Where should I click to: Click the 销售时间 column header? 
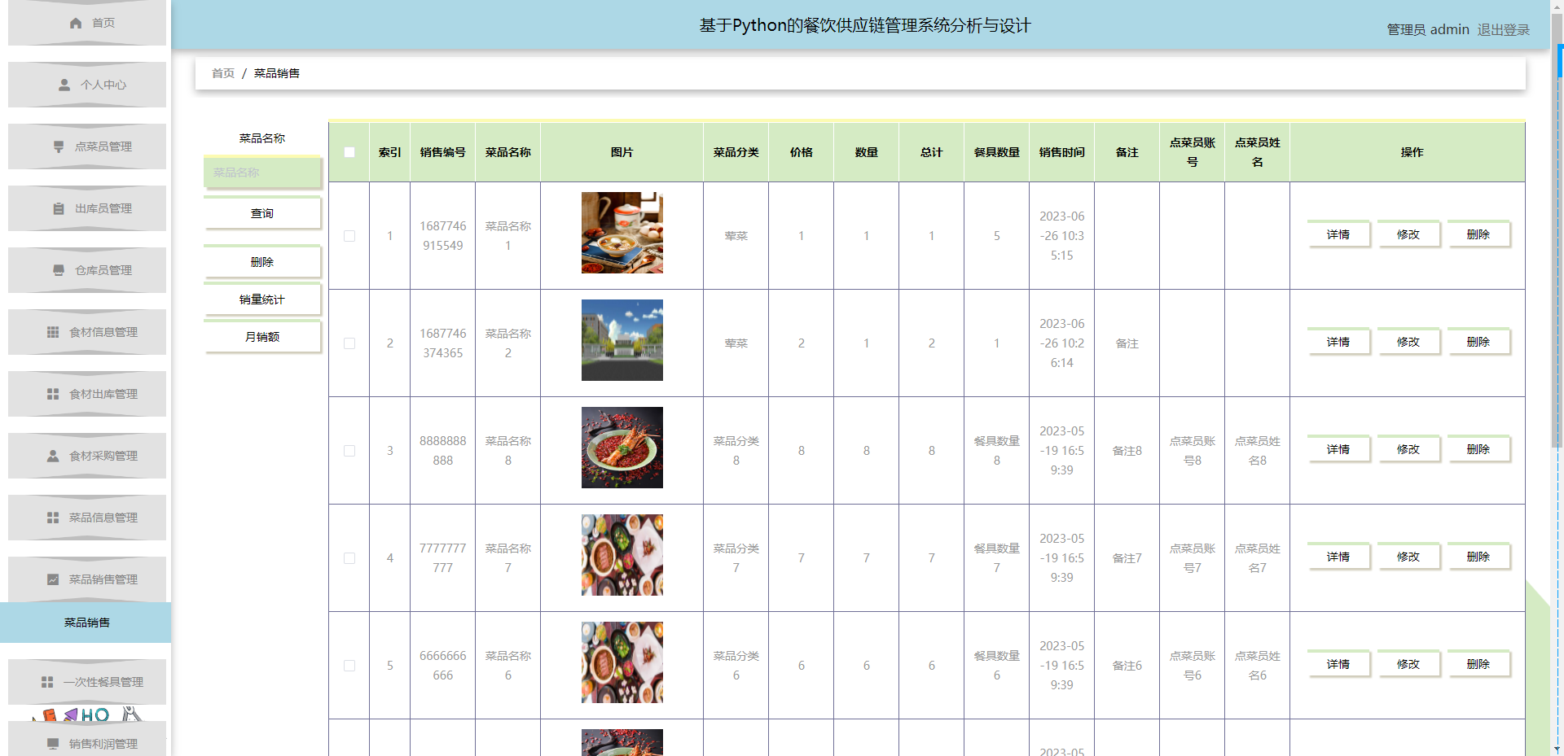pyautogui.click(x=1062, y=152)
